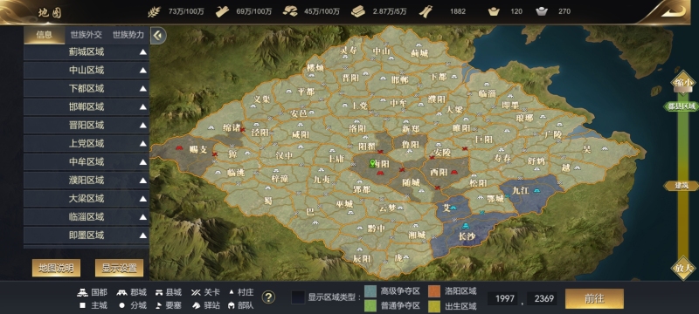This screenshot has width=699, height=314.
Task: Switch to the 世族势力 tab
Action: point(128,35)
